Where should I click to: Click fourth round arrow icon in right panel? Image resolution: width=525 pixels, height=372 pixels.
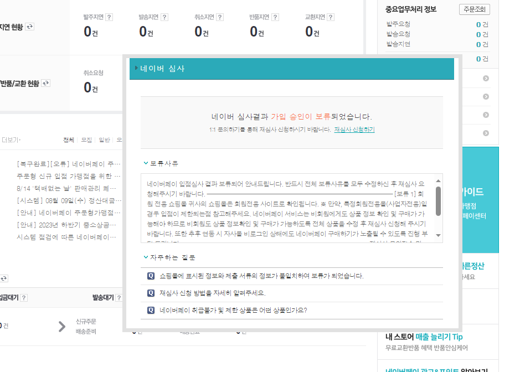click(486, 133)
